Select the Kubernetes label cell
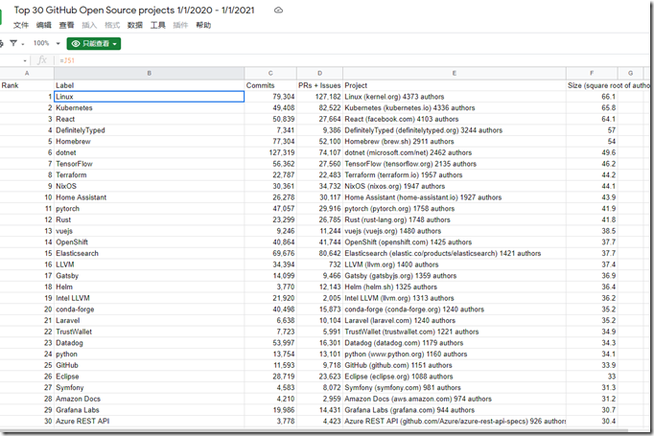 pos(150,108)
